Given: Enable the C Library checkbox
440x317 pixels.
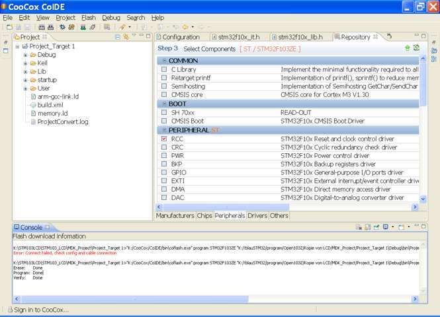Looking at the screenshot, I should click(x=164, y=69).
